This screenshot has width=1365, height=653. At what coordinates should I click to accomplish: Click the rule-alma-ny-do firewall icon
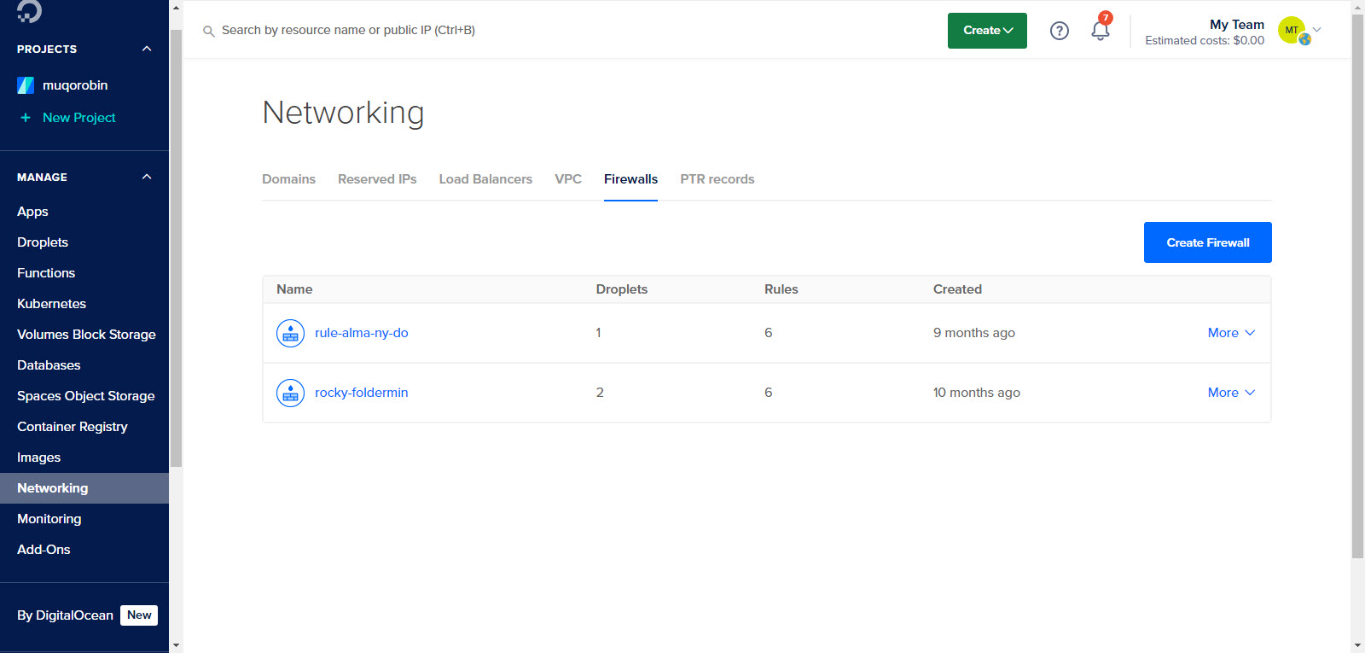(x=290, y=333)
